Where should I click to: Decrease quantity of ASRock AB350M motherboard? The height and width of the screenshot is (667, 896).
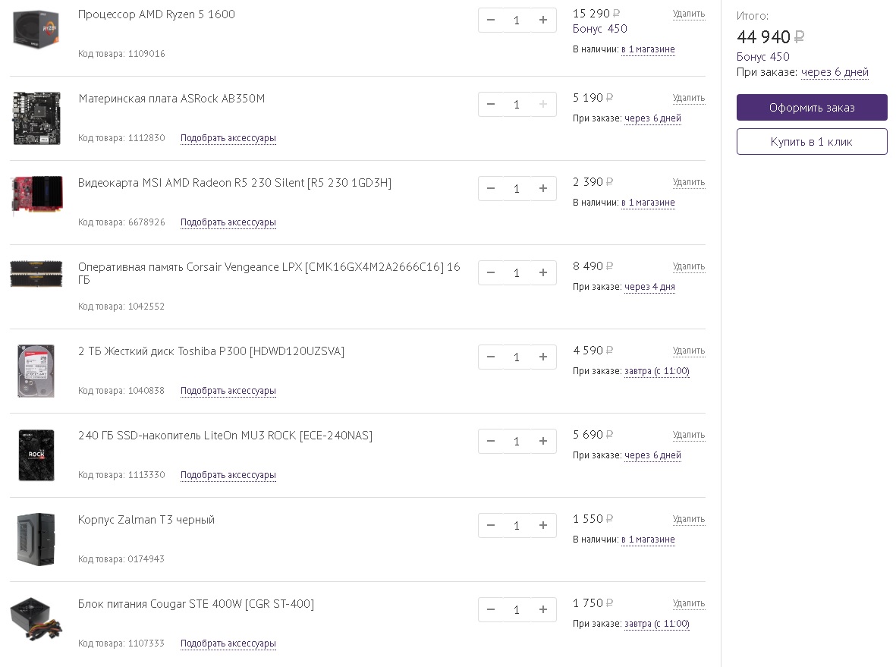pyautogui.click(x=491, y=105)
